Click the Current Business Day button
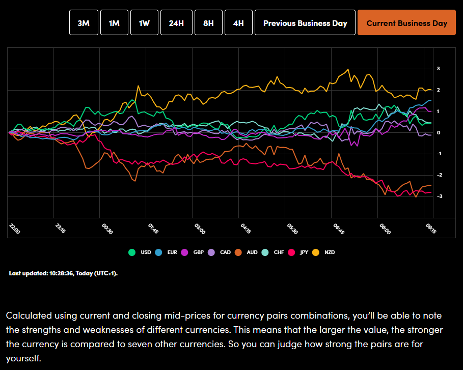 pos(406,23)
